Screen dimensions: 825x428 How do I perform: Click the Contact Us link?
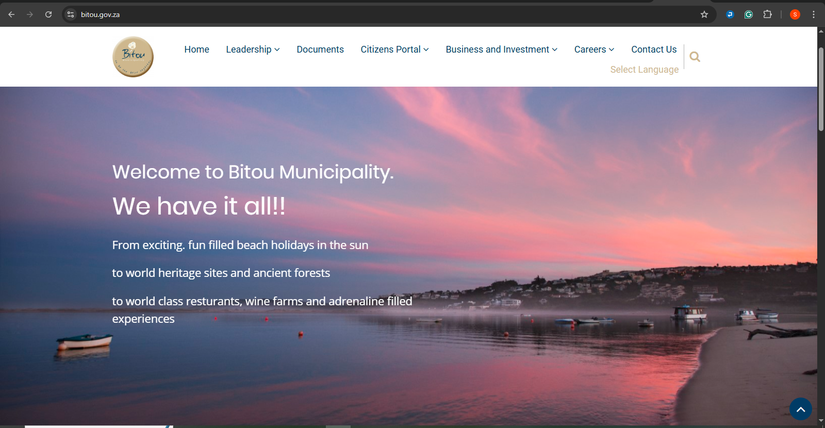coord(654,50)
